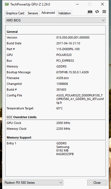Screen dimensions: 111x189
Task: Click the Memory Support Entry 1 row
Action: (56, 148)
